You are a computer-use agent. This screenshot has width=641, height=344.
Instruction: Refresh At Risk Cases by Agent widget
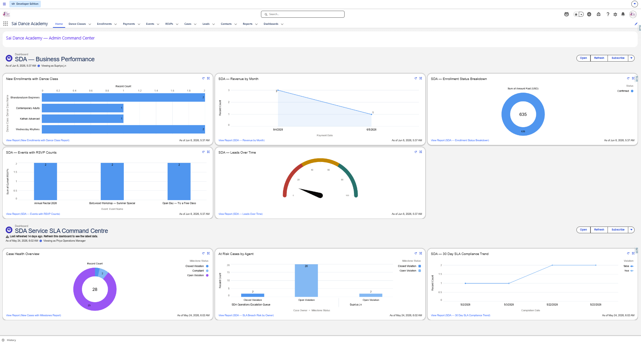[x=416, y=253]
